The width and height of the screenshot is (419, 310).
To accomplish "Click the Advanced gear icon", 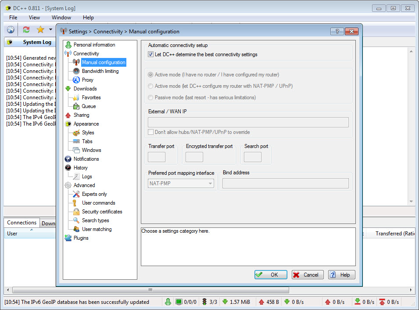I will click(x=68, y=185).
